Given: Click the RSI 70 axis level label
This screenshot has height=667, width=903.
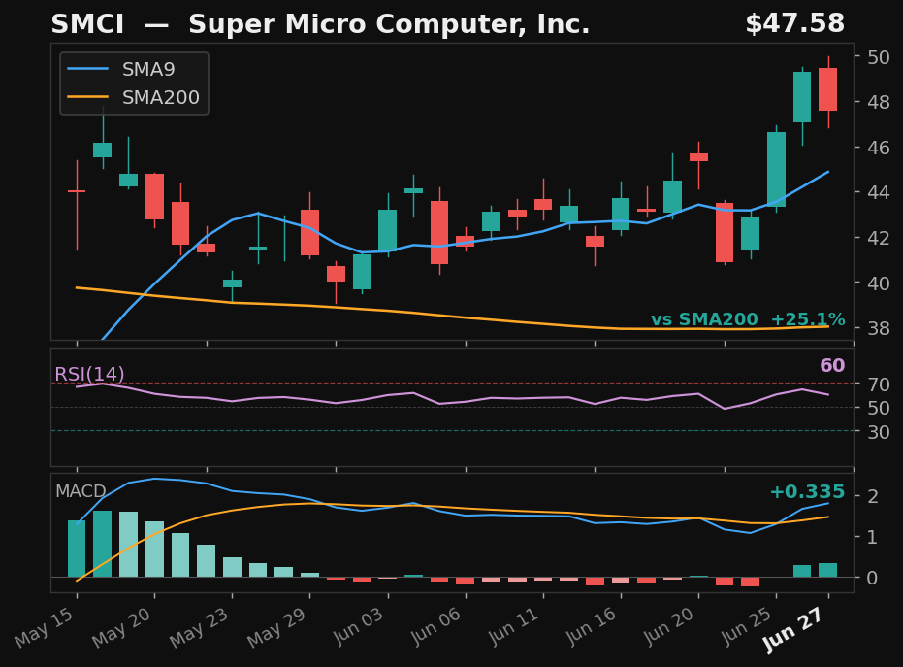Looking at the screenshot, I should 878,384.
